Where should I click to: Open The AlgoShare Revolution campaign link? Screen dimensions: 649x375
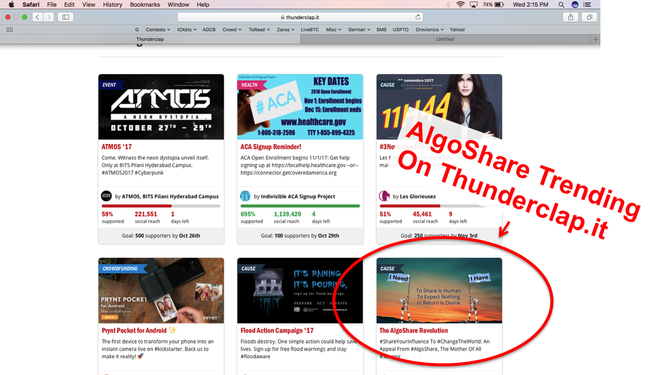(414, 330)
